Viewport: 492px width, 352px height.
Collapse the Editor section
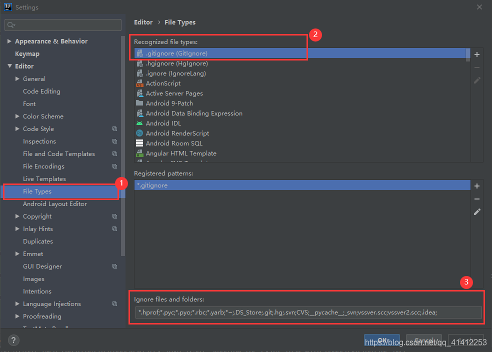(x=9, y=66)
